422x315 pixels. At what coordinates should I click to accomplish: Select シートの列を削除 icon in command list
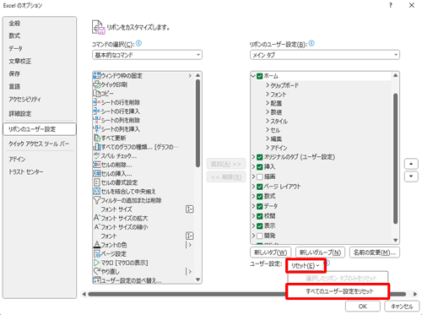pyautogui.click(x=97, y=120)
